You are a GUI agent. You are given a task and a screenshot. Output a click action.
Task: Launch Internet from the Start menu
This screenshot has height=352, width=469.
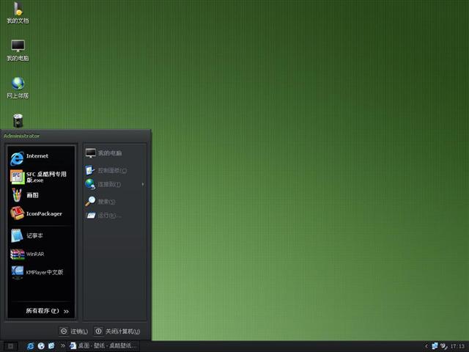click(40, 158)
